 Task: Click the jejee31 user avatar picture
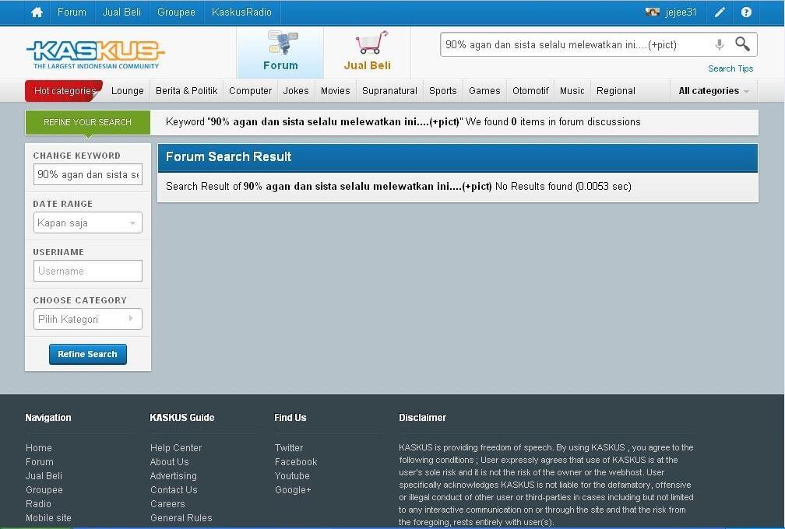coord(652,12)
